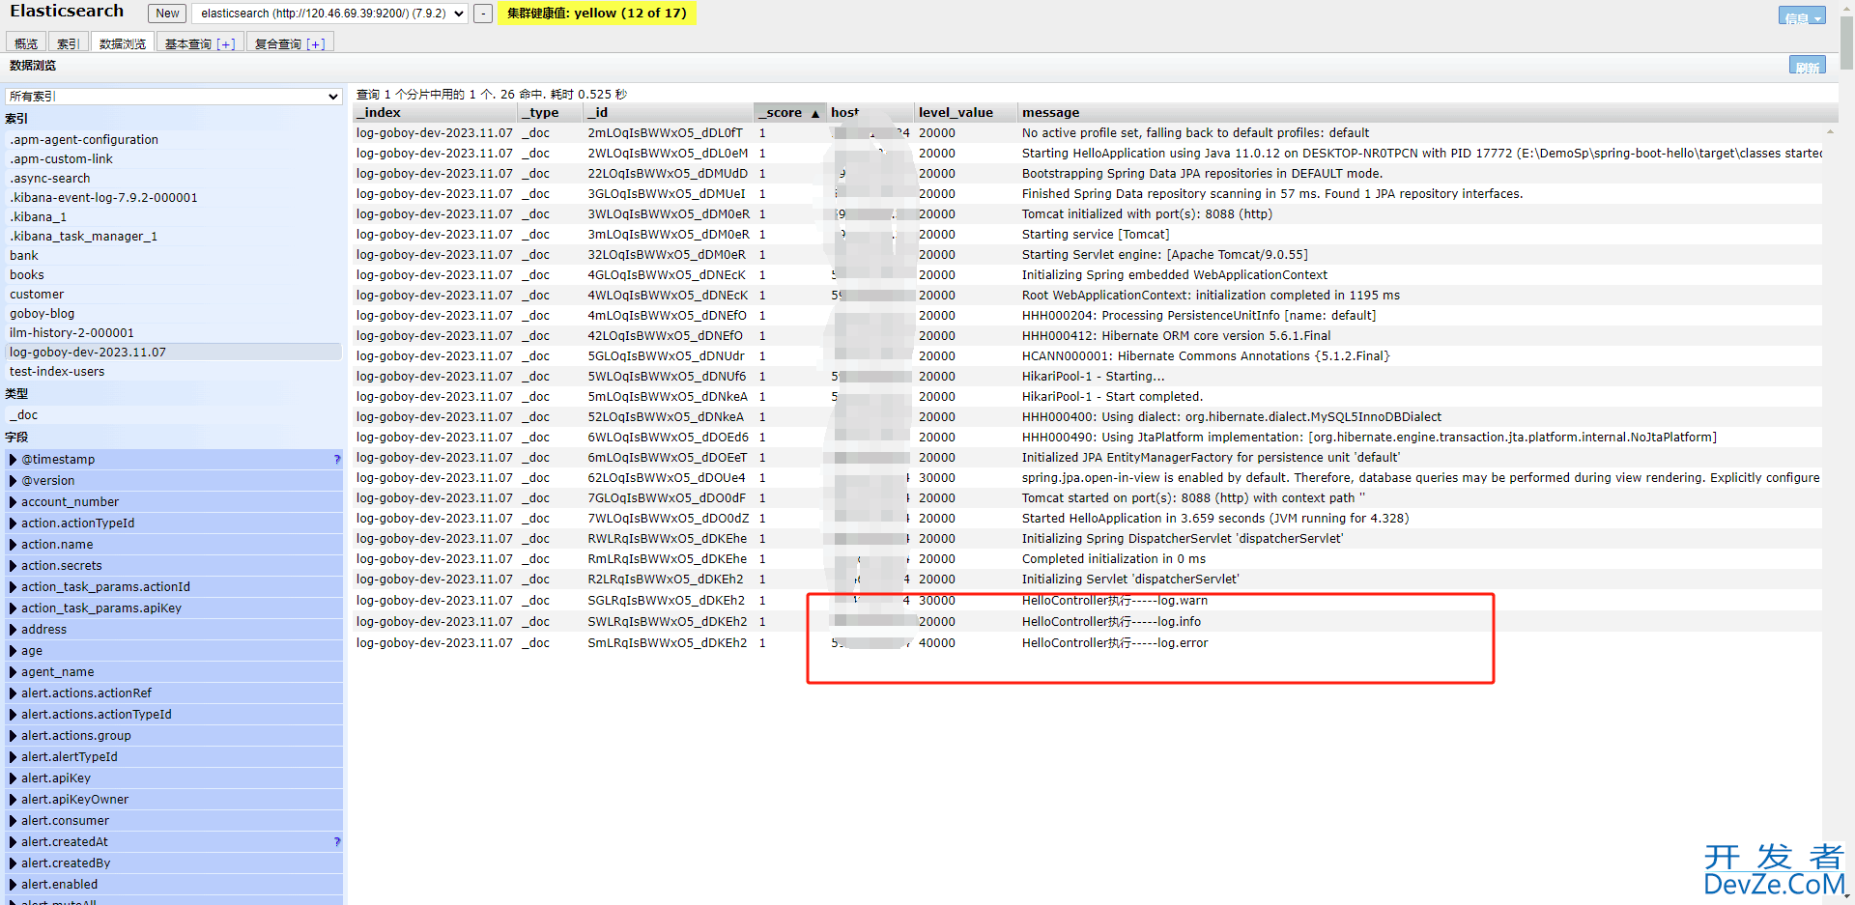Click the HikariPool-1 - Start completed row
This screenshot has height=905, width=1855.
coord(1089,397)
